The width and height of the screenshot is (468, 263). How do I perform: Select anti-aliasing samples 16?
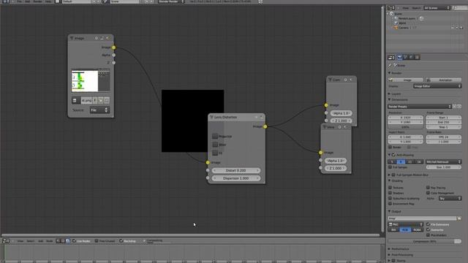point(419,161)
